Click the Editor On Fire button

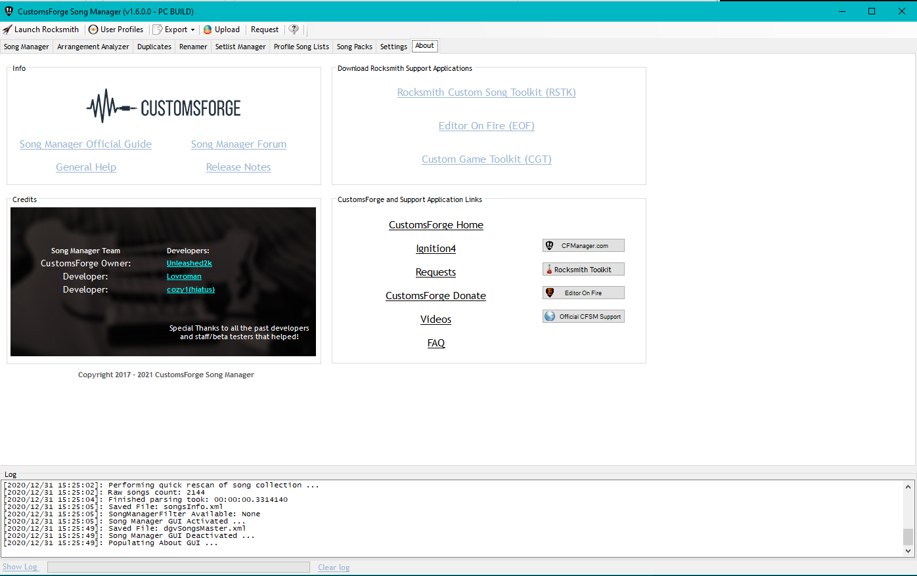pos(583,292)
